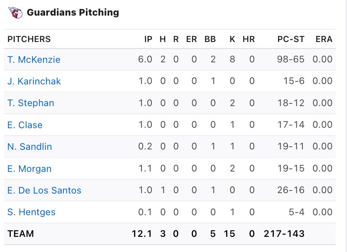Screen dimensions: 347x252
Task: Click the TEAM totals row label
Action: tap(20, 234)
